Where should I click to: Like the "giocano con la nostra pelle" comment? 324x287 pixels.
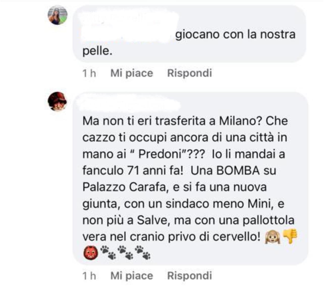pos(132,73)
